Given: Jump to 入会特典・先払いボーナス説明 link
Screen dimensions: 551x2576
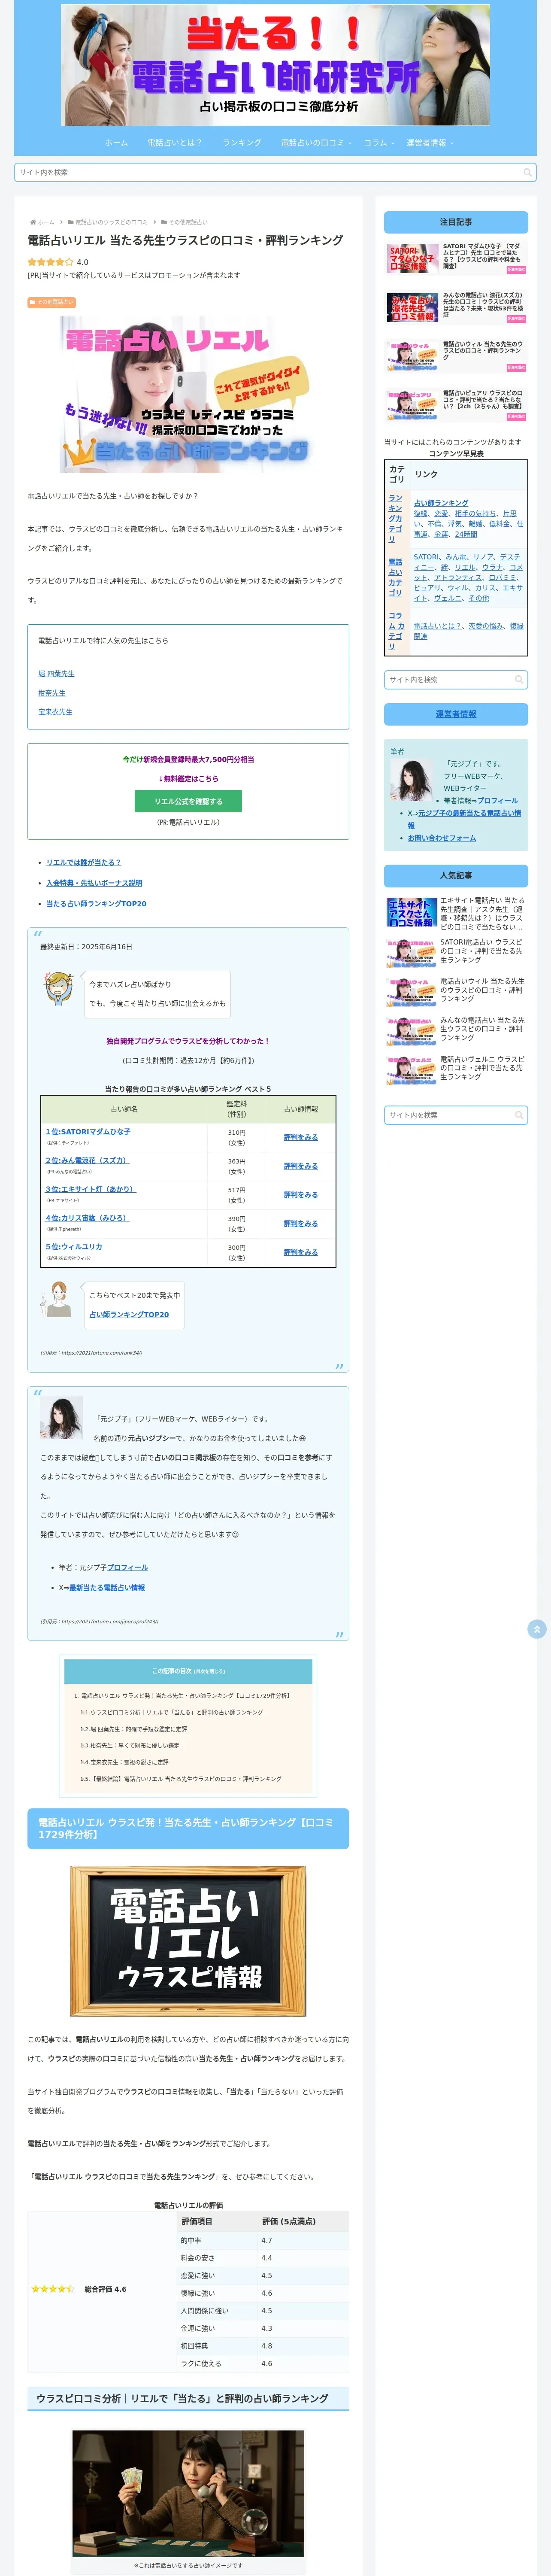Looking at the screenshot, I should click(94, 883).
